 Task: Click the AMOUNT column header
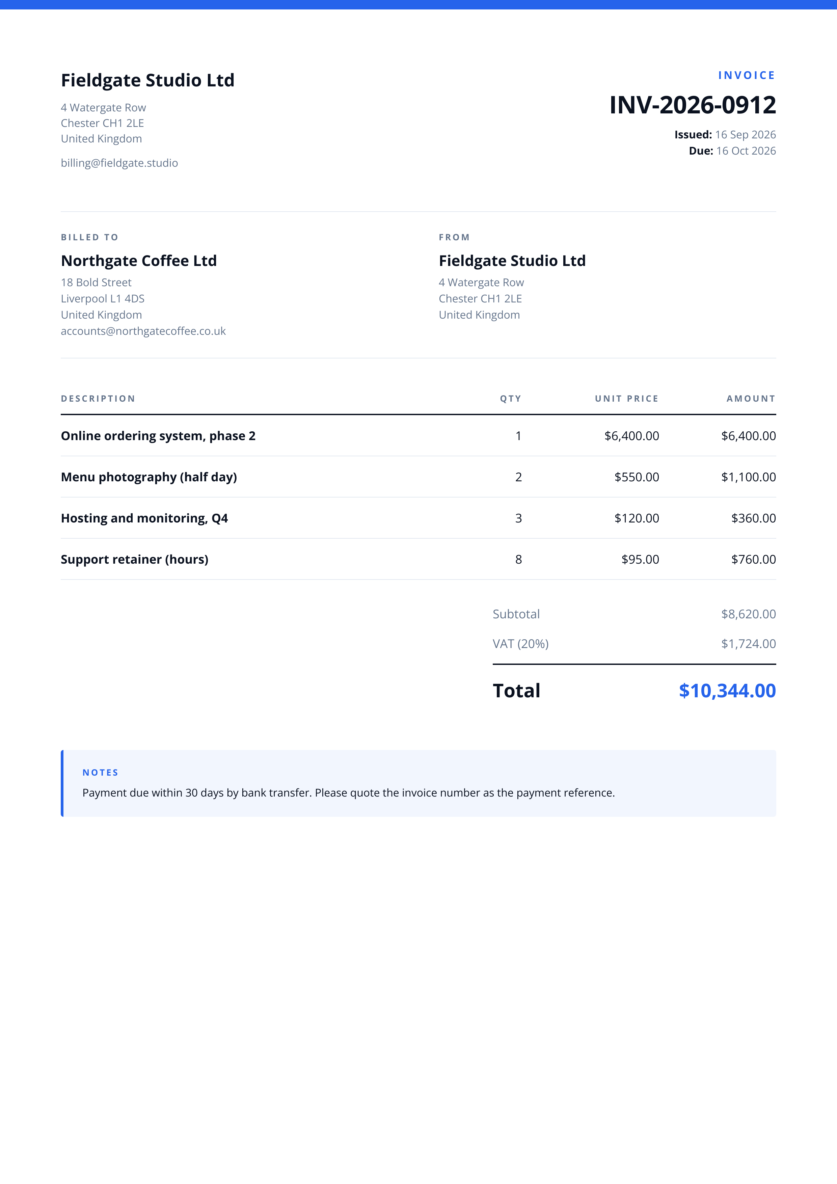(751, 399)
